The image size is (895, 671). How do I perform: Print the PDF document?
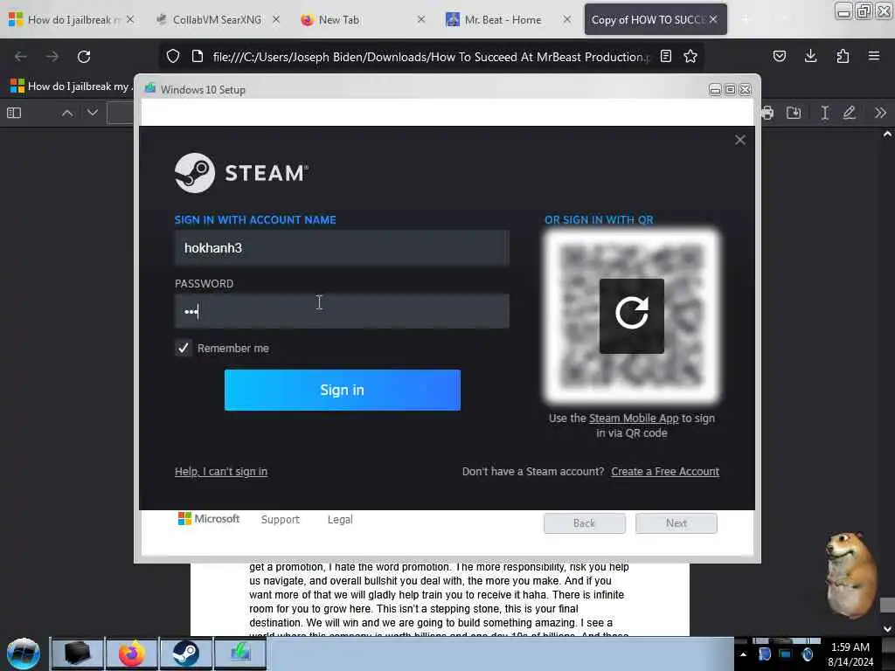(x=767, y=113)
